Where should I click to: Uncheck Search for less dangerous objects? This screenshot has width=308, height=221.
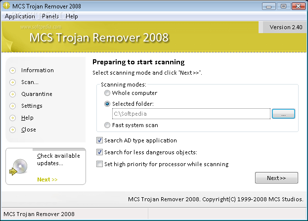tap(99, 152)
